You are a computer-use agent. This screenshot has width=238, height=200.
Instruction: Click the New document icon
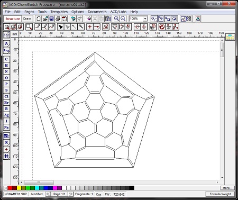click(39, 19)
